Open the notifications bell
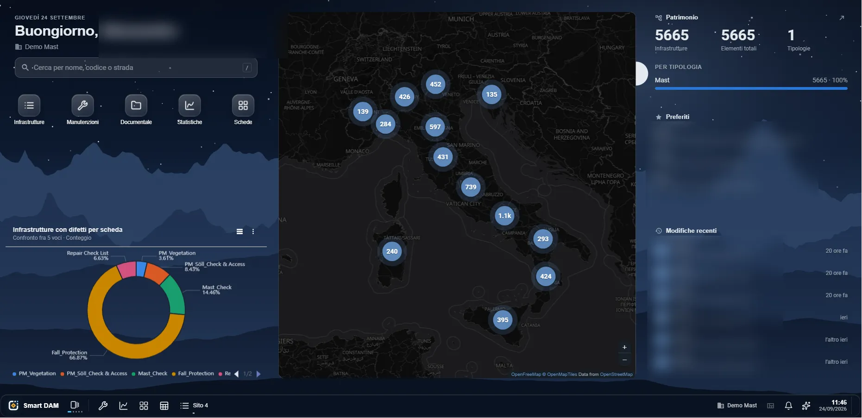Image resolution: width=862 pixels, height=418 pixels. 788,406
